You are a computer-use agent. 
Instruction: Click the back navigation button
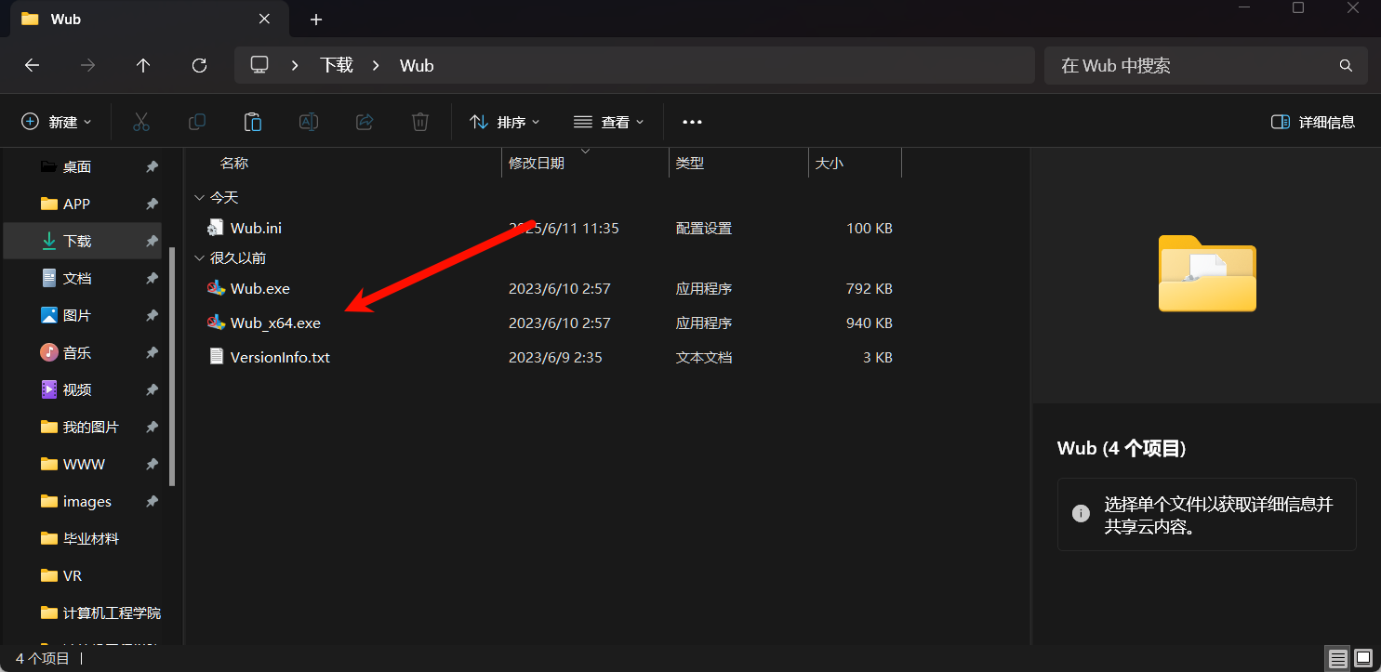(x=32, y=65)
